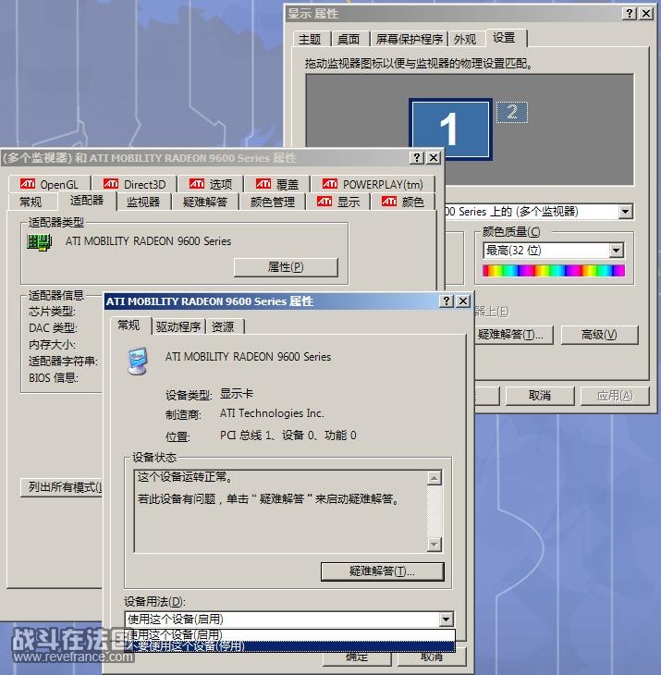Click the 疑难解答(T)... button under 设备状态
Screen dimensions: 661x675
click(x=382, y=571)
